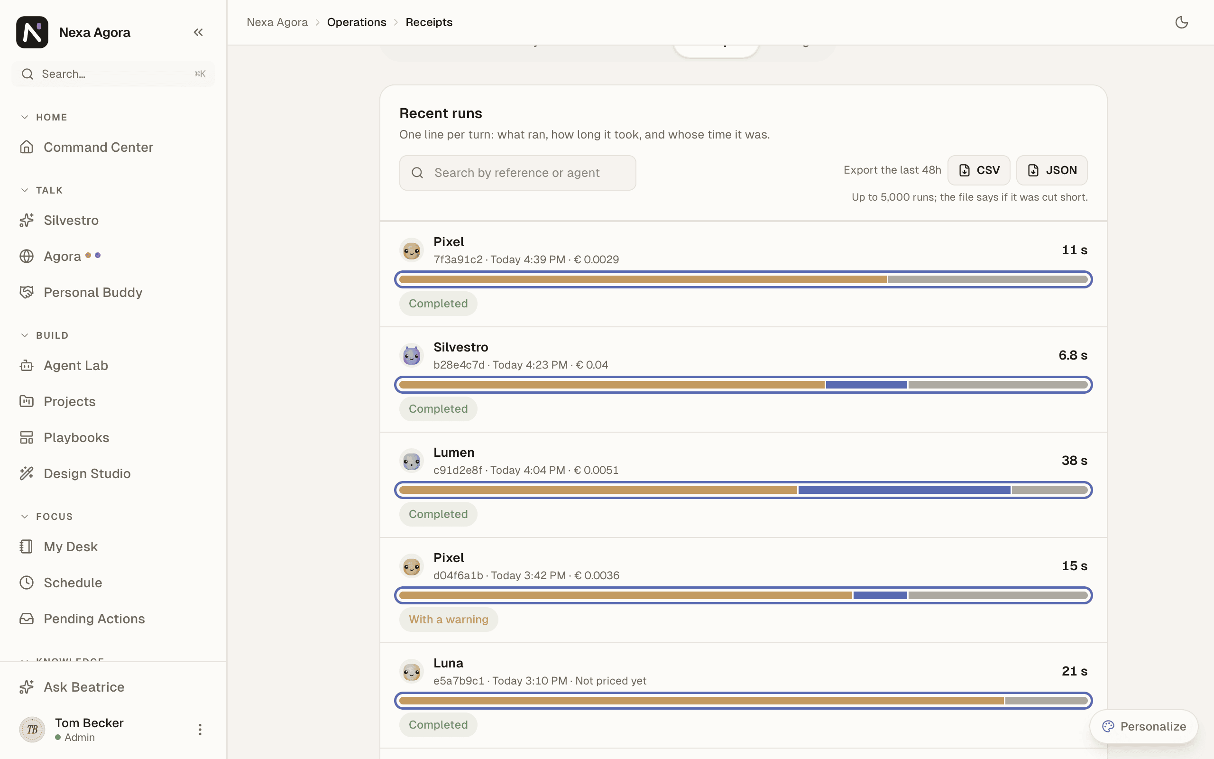
Task: Open Tom Becker account options menu
Action: point(200,730)
